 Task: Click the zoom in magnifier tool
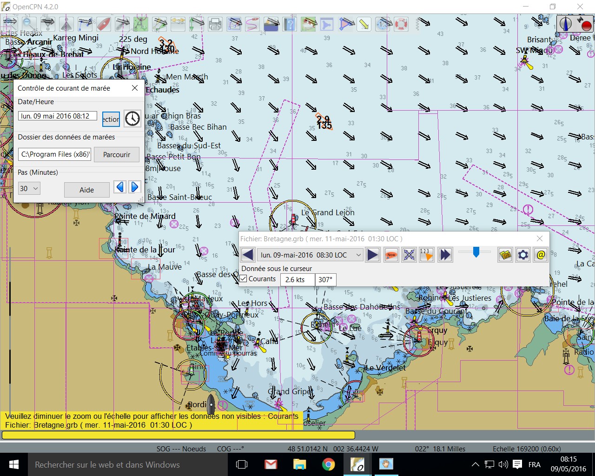point(10,24)
